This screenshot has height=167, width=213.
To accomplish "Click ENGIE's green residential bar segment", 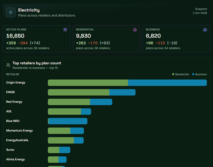I will click(x=79, y=93).
